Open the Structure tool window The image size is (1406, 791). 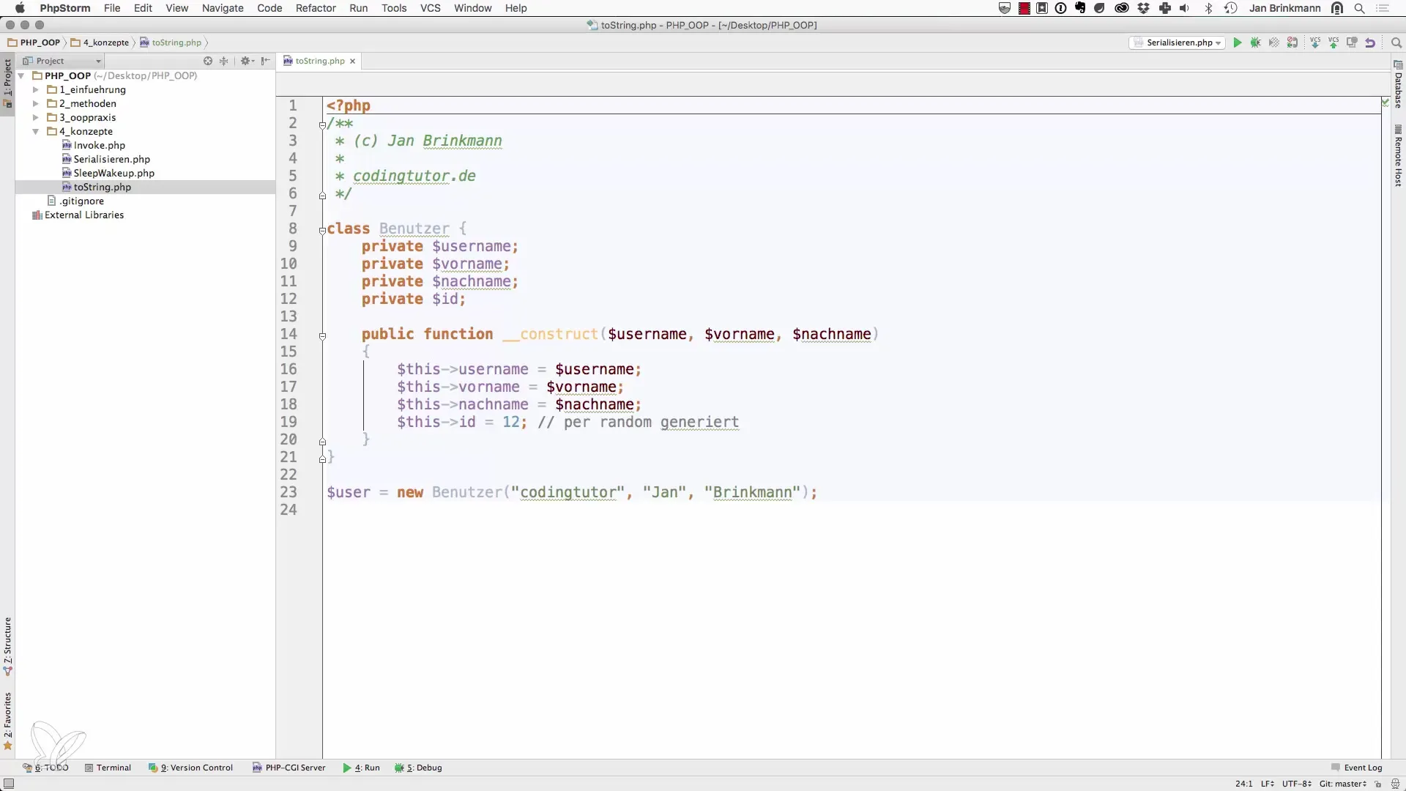click(x=7, y=646)
